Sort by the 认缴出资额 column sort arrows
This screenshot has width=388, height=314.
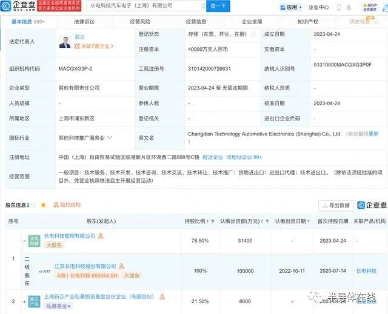click(x=262, y=221)
